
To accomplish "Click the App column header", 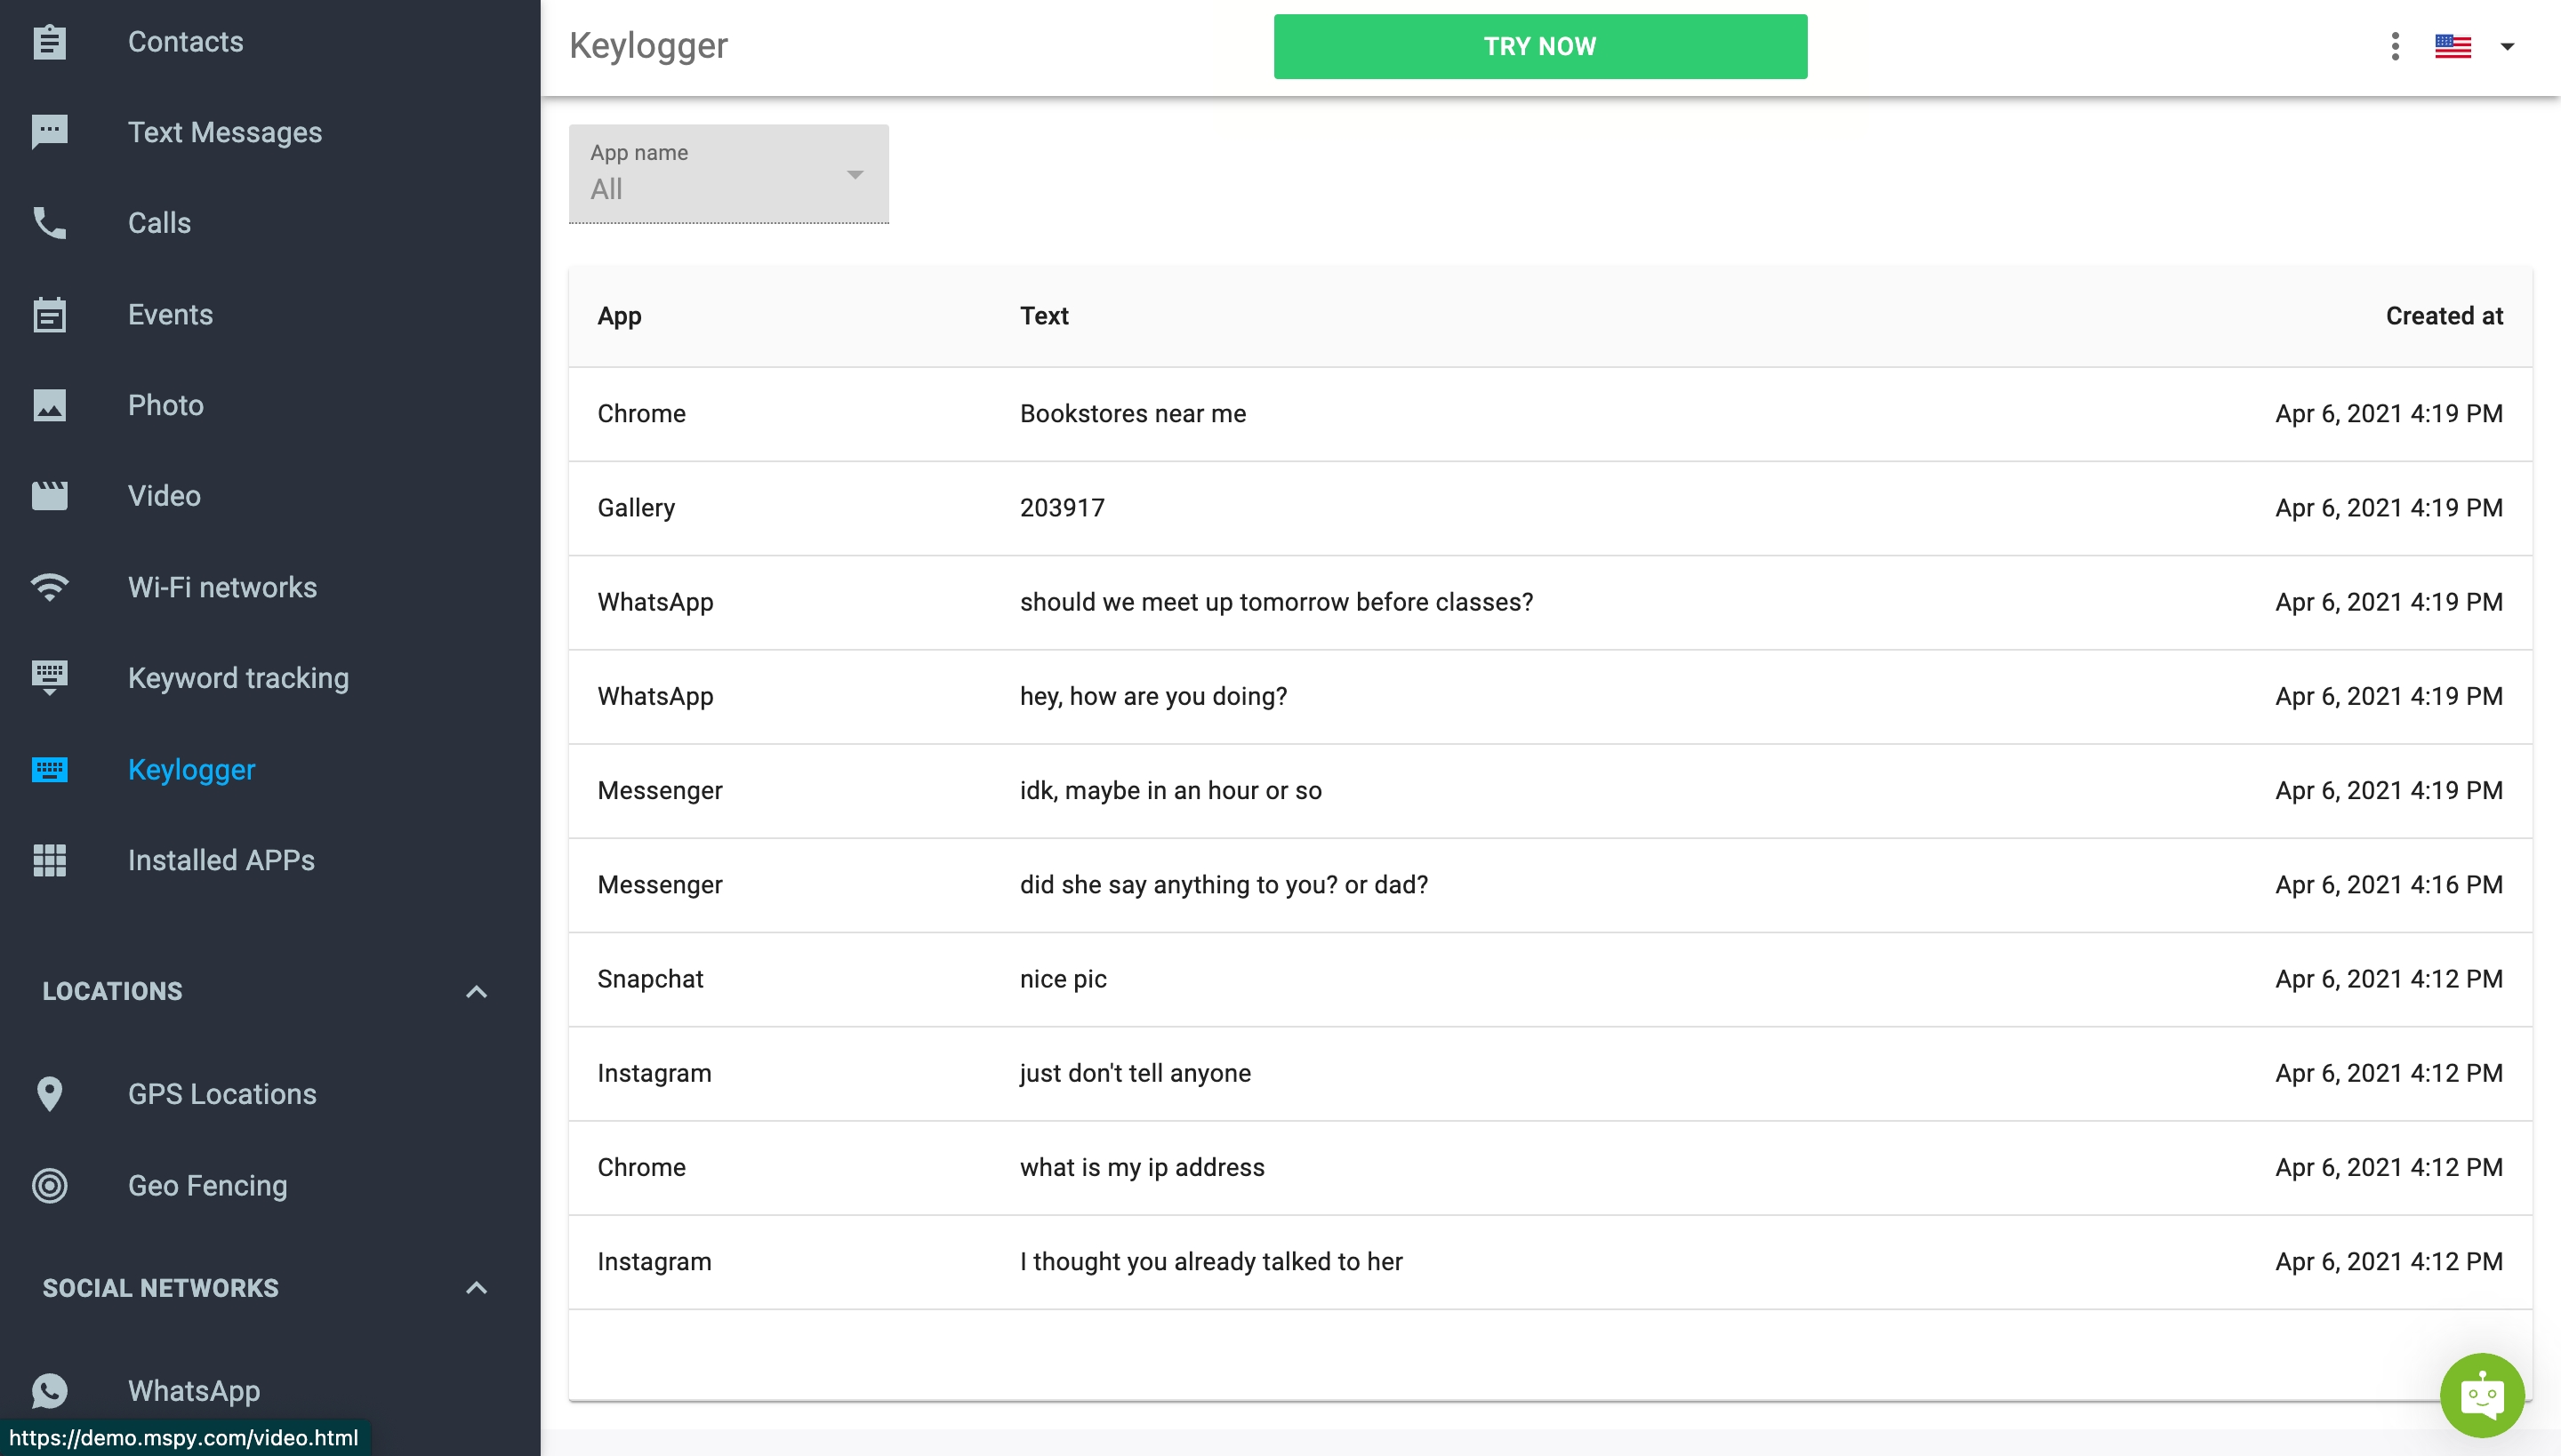I will pos(619,316).
